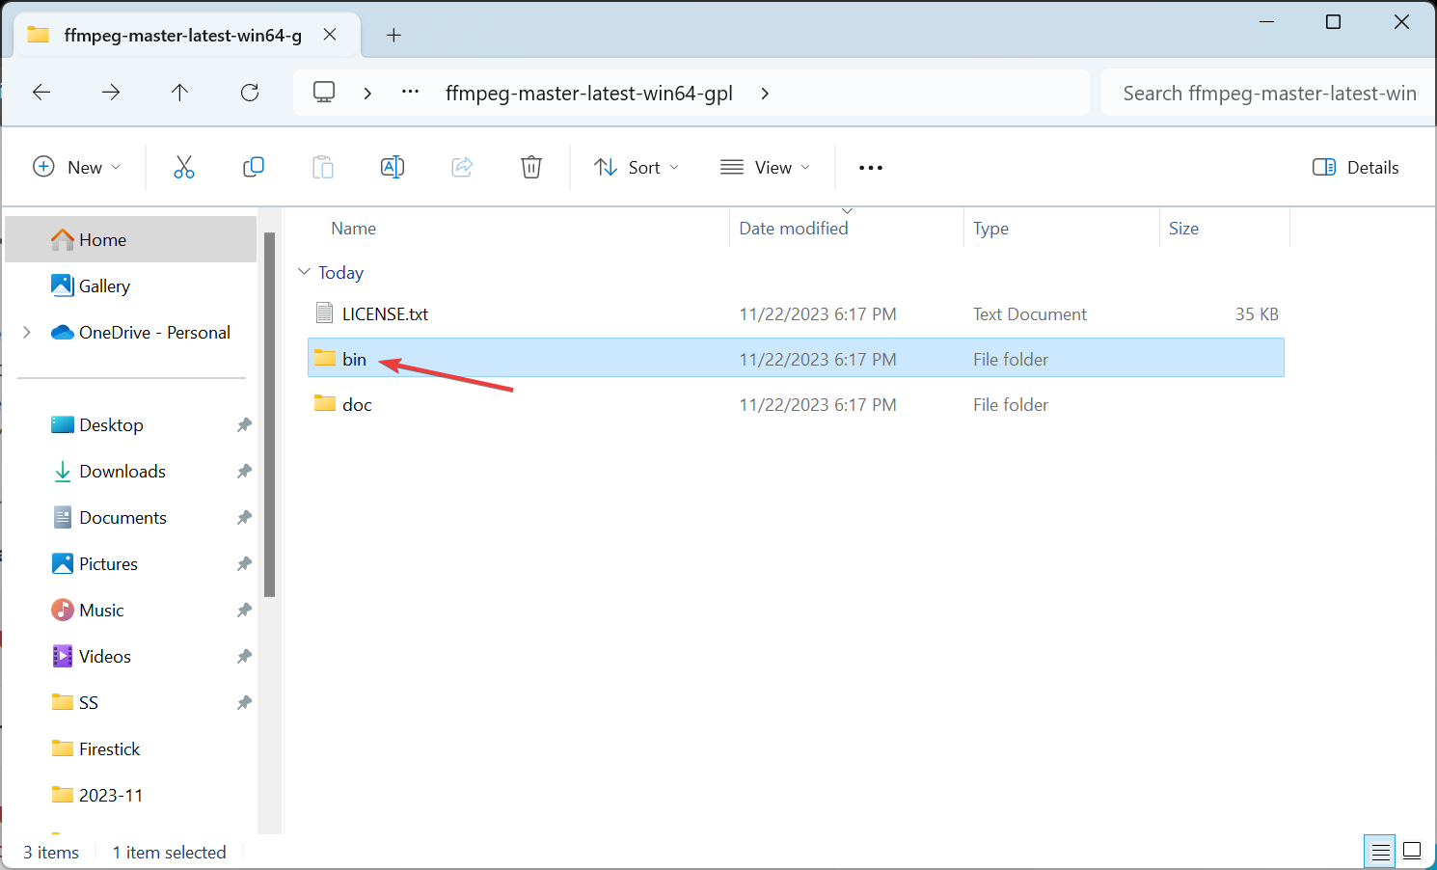The height and width of the screenshot is (870, 1437).
Task: Click the pin icon next to Videos
Action: [x=244, y=657]
